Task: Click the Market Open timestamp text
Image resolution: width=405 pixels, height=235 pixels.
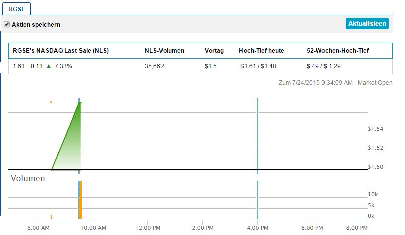Action: coord(335,82)
